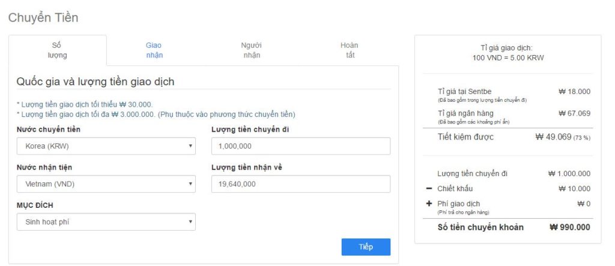Select the Số lượng tab
The height and width of the screenshot is (266, 615).
tap(57, 50)
